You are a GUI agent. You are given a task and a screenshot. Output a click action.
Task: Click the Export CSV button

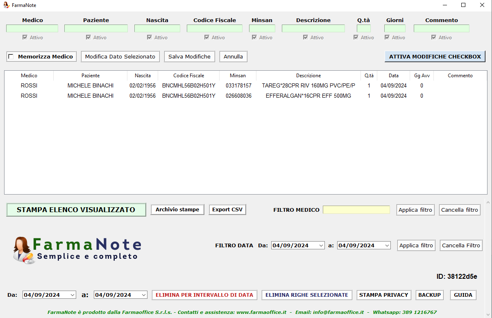click(x=227, y=210)
